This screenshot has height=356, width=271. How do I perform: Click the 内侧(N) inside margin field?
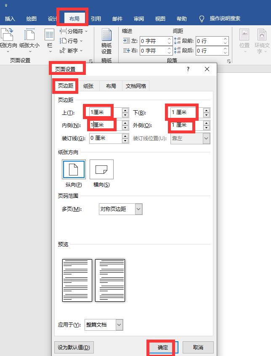coord(106,125)
